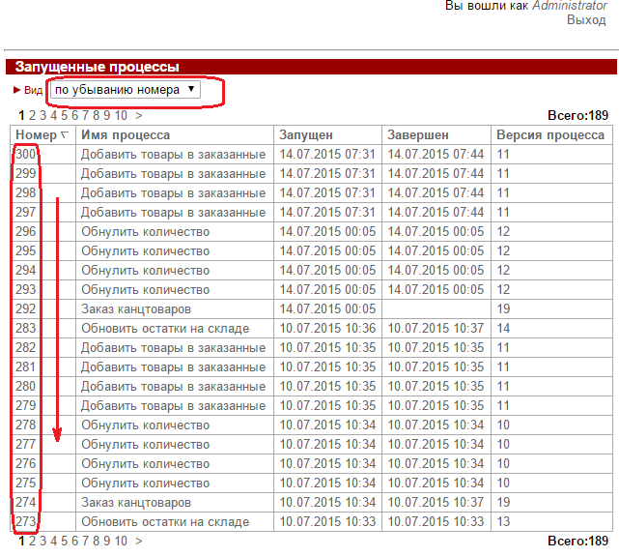The image size is (619, 557).
Task: Sort by the 'Завершен' column header
Action: click(418, 134)
